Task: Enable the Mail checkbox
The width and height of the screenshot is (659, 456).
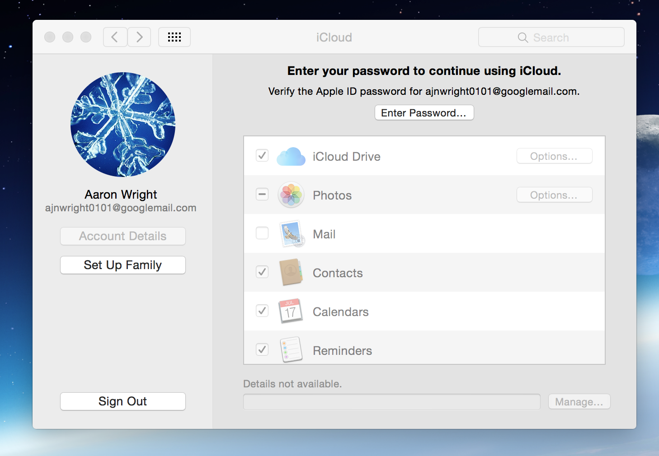Action: [x=262, y=233]
